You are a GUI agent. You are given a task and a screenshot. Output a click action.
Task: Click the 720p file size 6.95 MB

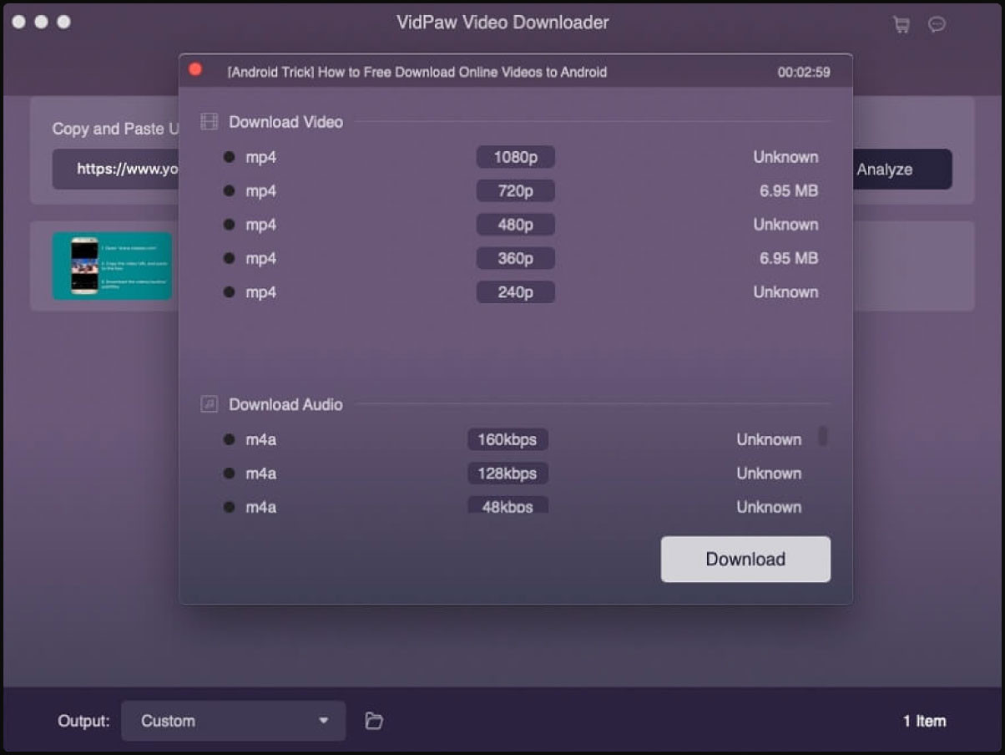(789, 191)
